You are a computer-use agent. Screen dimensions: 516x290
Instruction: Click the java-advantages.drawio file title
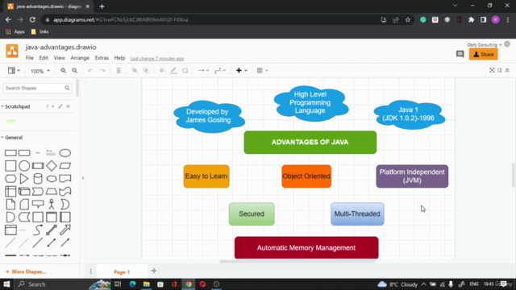[61, 47]
